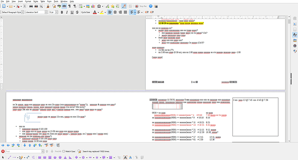Run the Spelling check icon
298x160 pixels.
click(x=59, y=6)
